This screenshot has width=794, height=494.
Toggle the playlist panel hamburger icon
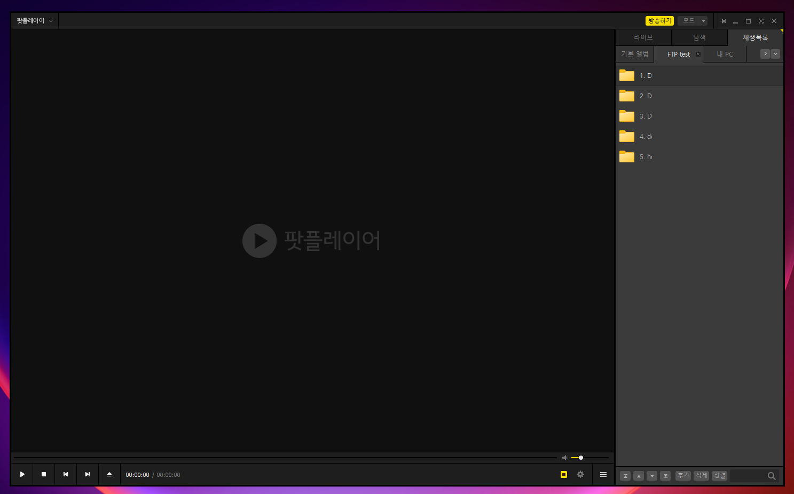(603, 474)
